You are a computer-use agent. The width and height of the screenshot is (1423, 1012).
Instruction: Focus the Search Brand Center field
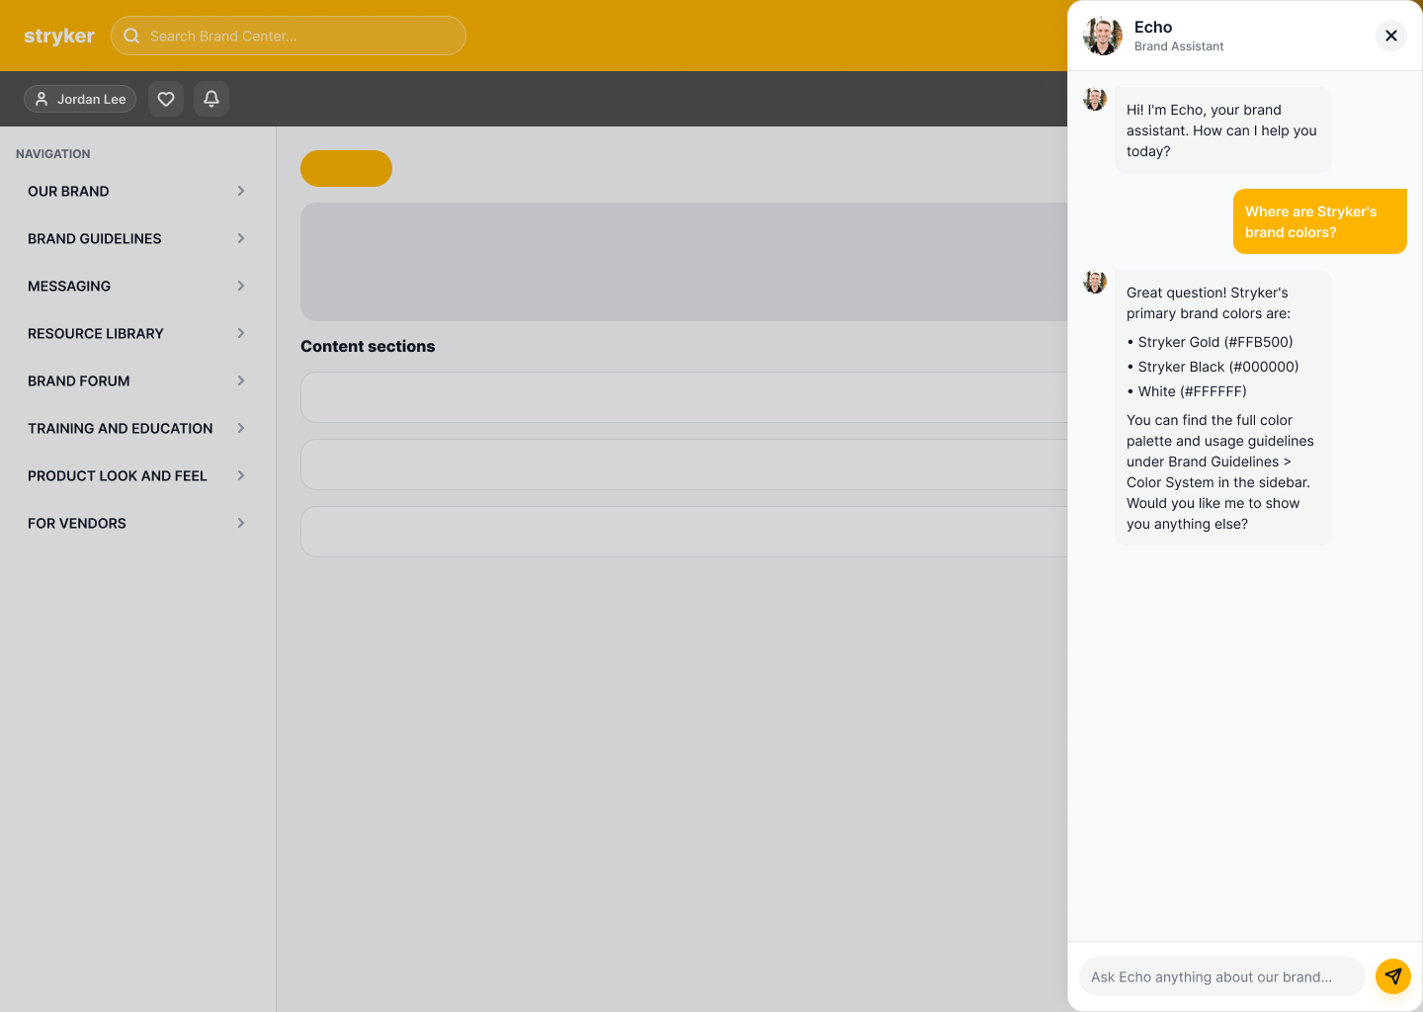(x=289, y=36)
